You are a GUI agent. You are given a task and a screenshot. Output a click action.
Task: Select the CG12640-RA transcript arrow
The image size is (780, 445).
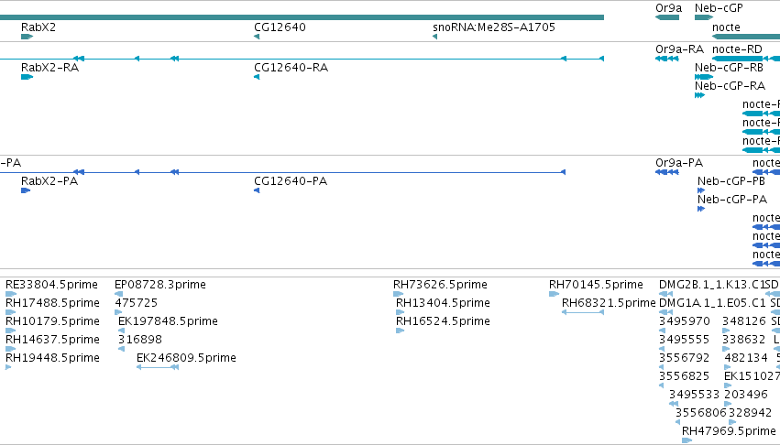click(x=257, y=77)
